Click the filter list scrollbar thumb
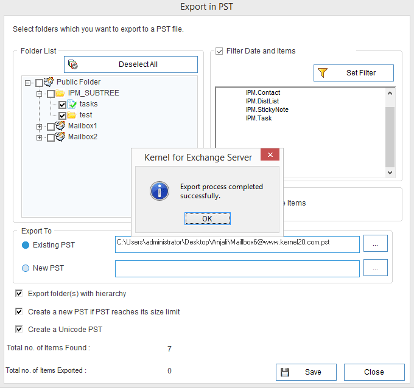414x388 pixels. [x=390, y=137]
